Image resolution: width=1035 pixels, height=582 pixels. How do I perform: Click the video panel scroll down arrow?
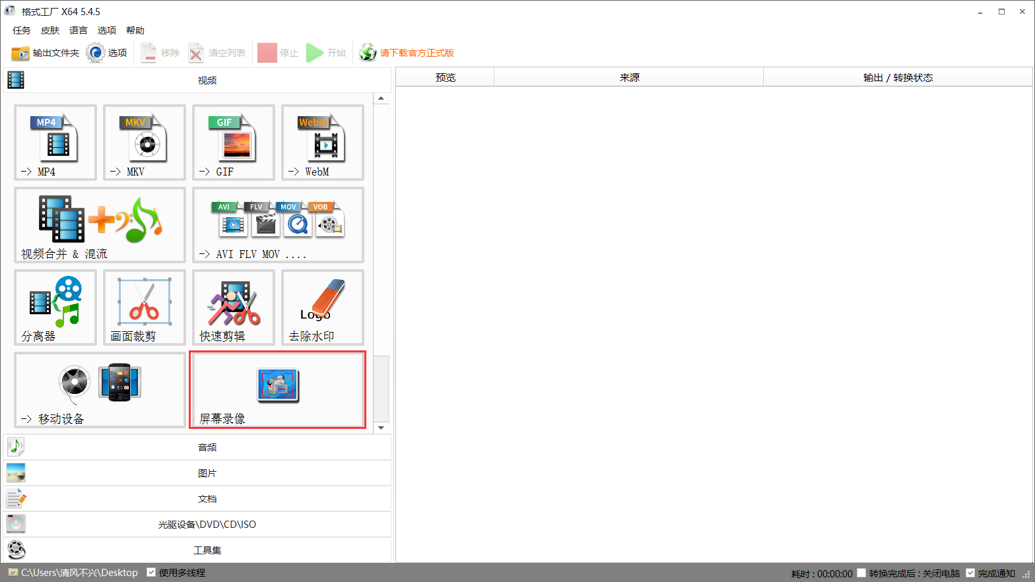(382, 428)
